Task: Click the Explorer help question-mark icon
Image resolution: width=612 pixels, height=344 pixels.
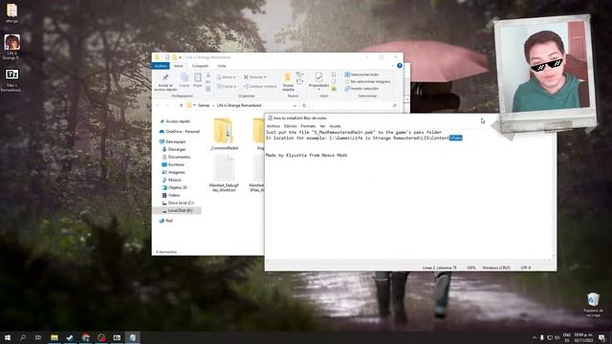Action: [400, 66]
